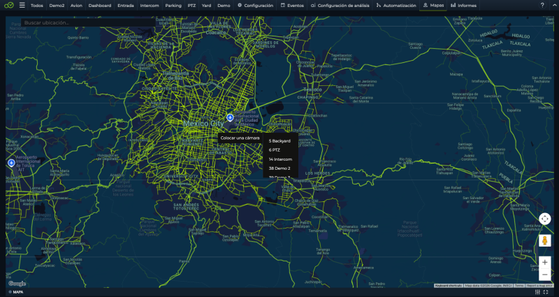
Task: Click Report a map error link
Action: [x=539, y=286]
